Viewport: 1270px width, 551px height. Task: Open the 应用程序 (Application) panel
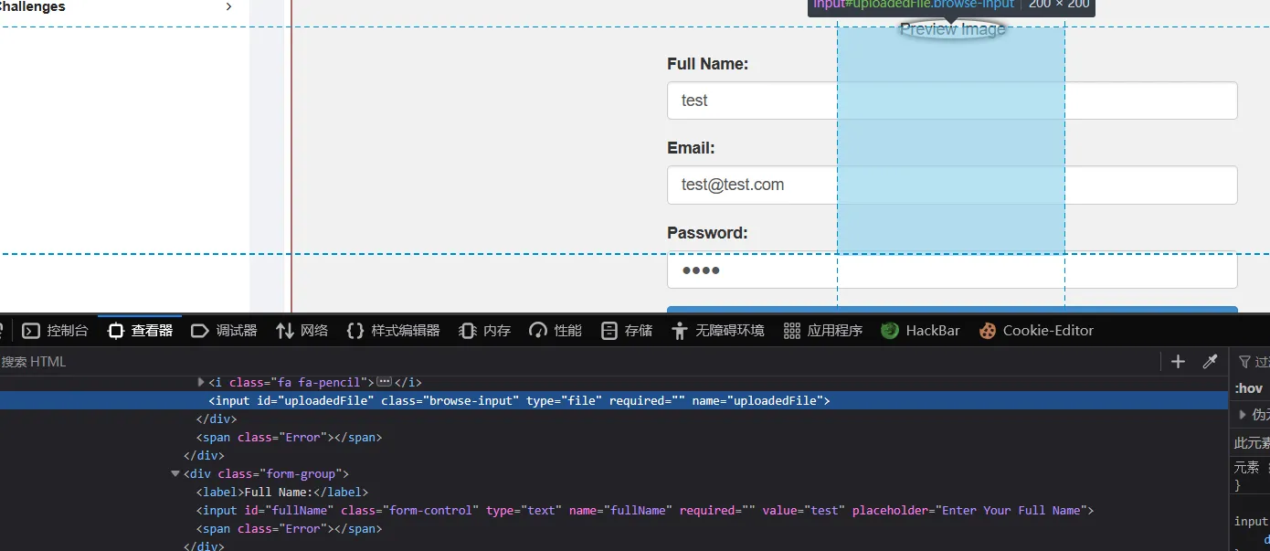(823, 331)
